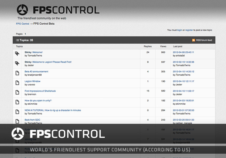Open last post dated 2012-04-10 11:59:17

pos(183,91)
